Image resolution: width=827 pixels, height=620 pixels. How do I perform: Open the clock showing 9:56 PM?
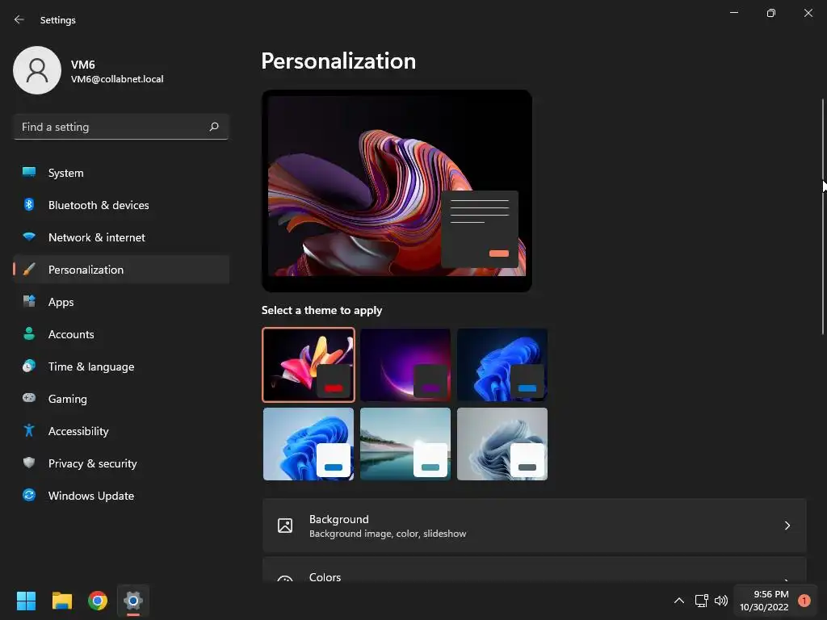tap(764, 601)
